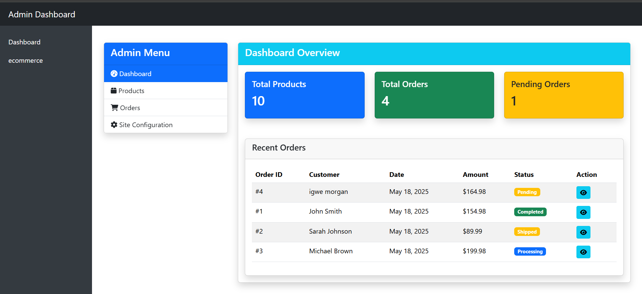Open the ecommerce sidebar link
Viewport: 642px width, 294px height.
click(x=25, y=60)
